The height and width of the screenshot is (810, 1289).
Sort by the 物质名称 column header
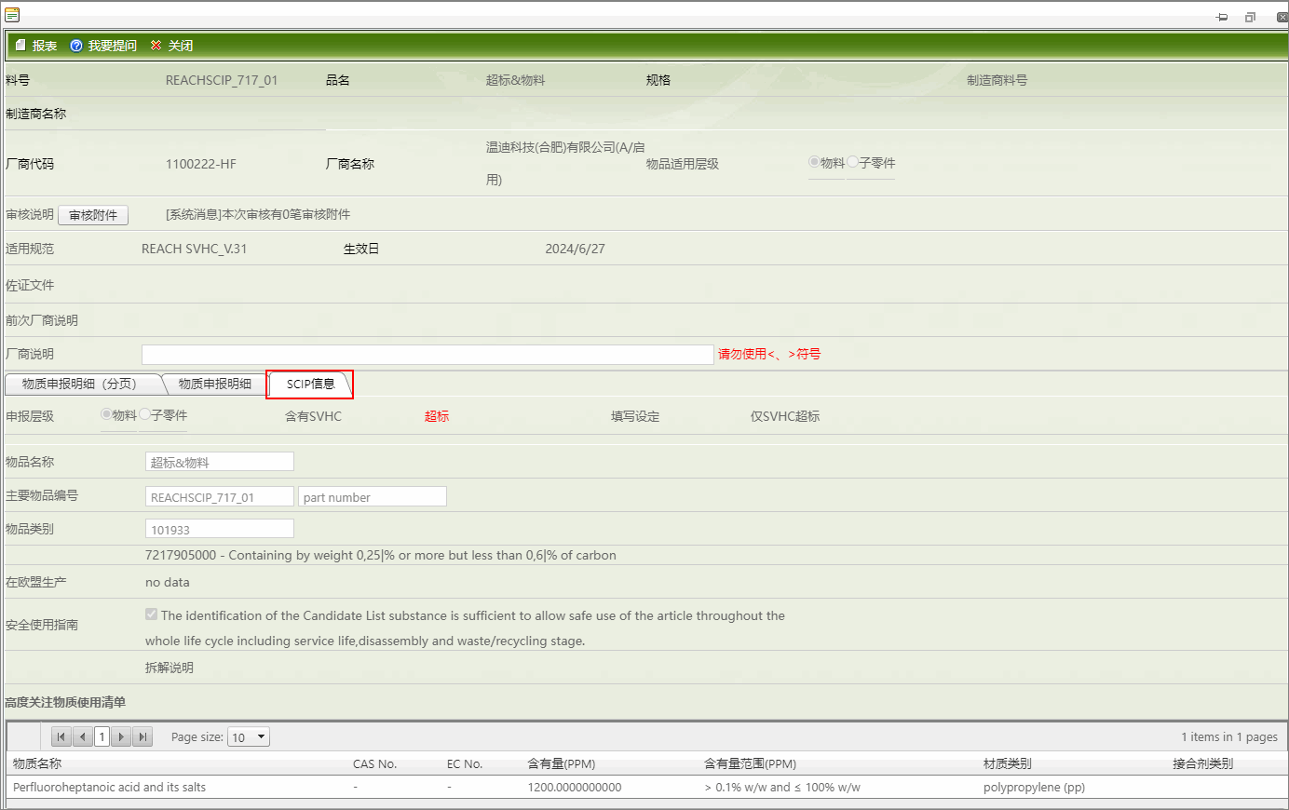(x=37, y=763)
